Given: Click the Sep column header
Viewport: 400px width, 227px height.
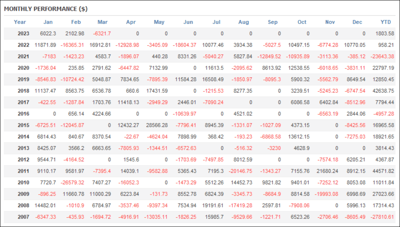Looking at the screenshot, I should click(x=272, y=22).
